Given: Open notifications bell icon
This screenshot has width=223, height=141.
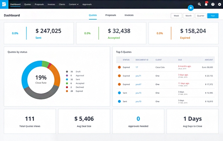Looking at the screenshot, I should pos(206,4).
